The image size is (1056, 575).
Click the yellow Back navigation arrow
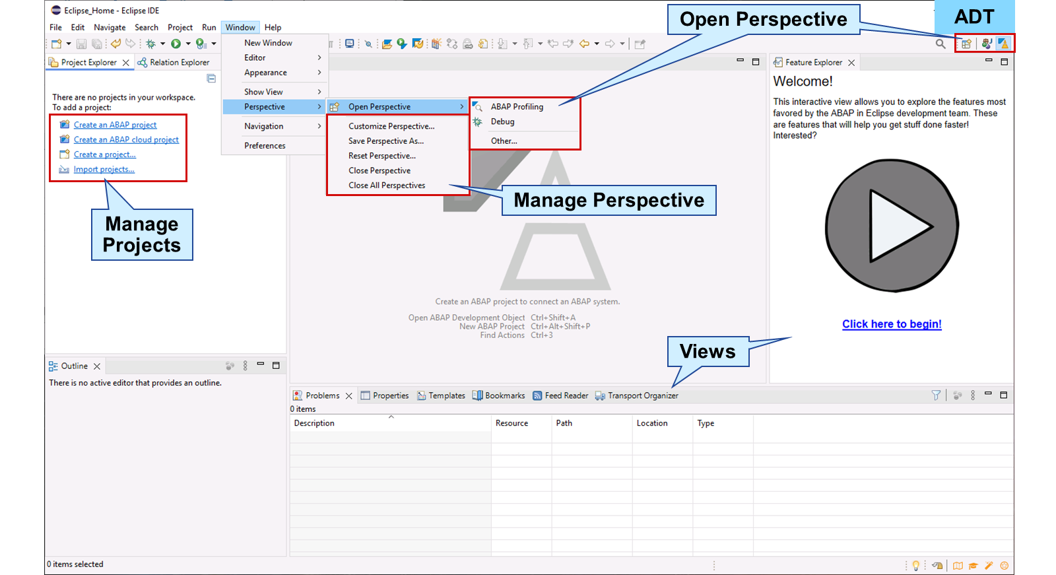click(x=584, y=44)
